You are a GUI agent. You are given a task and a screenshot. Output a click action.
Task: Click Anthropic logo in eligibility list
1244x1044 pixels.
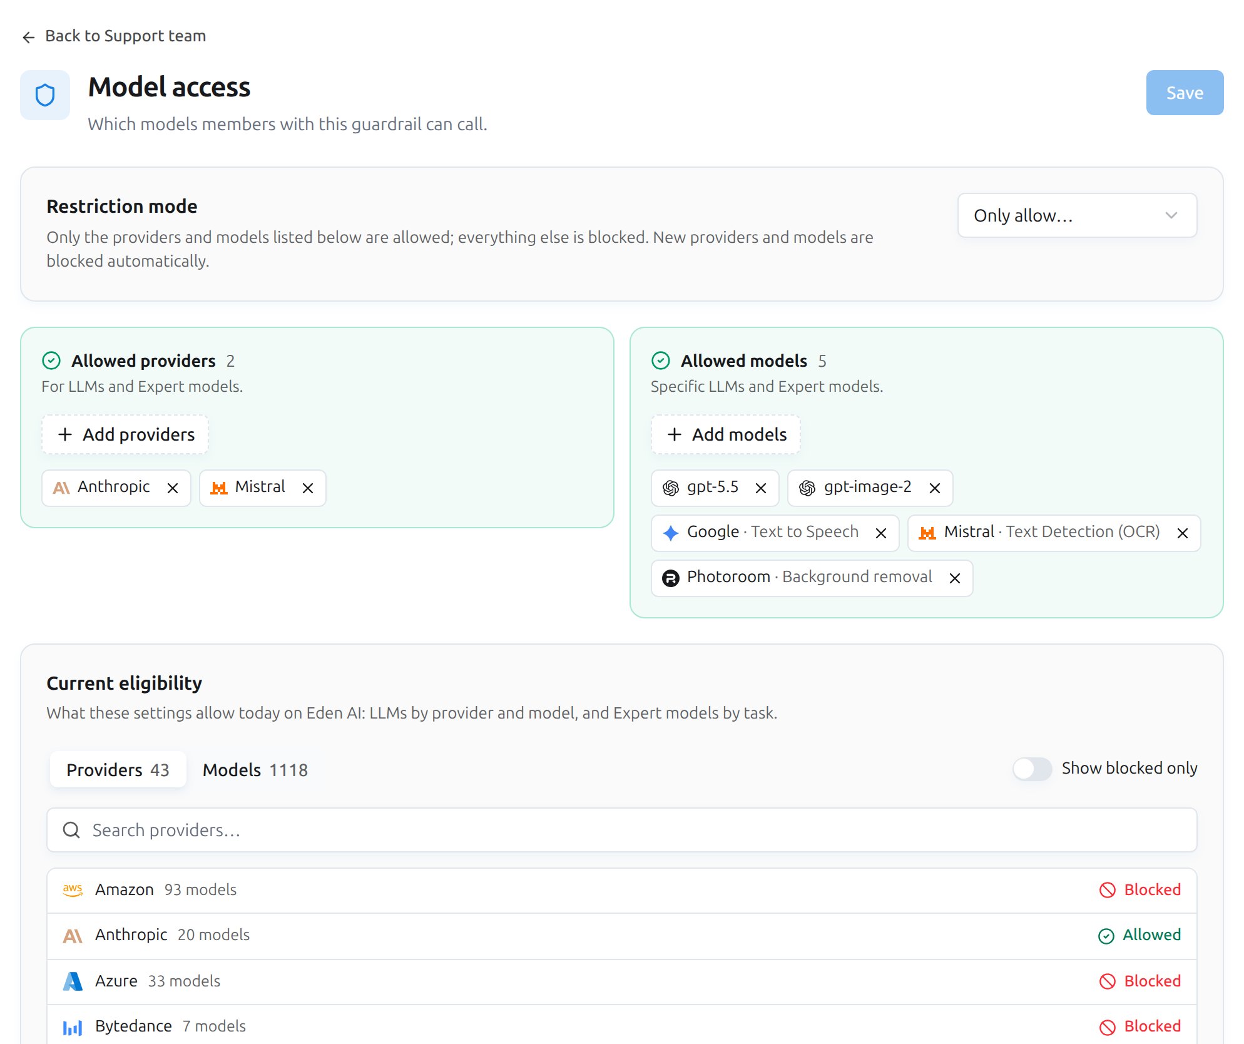click(73, 936)
